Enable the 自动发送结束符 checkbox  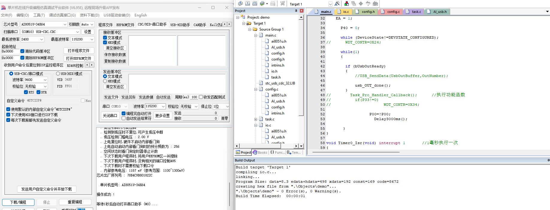123,118
